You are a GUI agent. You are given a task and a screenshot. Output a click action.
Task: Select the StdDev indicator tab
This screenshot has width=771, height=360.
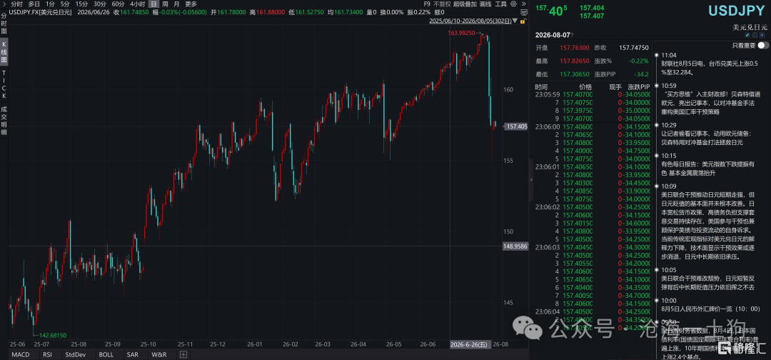point(76,354)
